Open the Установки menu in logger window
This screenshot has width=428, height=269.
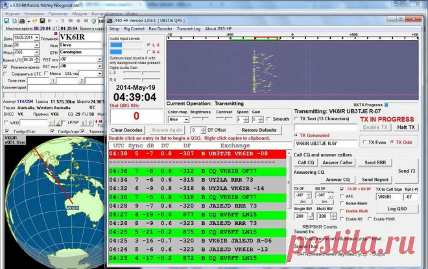click(34, 14)
